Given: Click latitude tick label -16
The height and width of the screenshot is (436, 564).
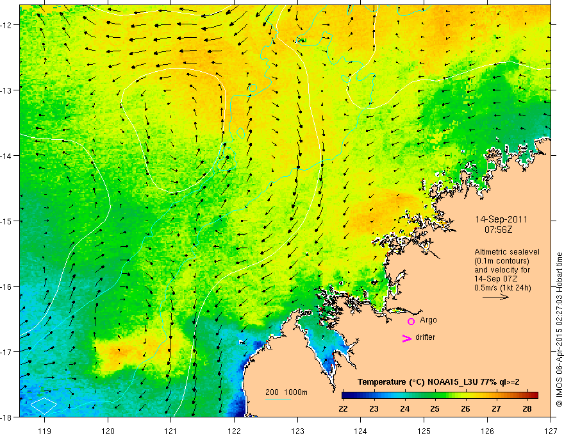Looking at the screenshot, I should pyautogui.click(x=7, y=287).
